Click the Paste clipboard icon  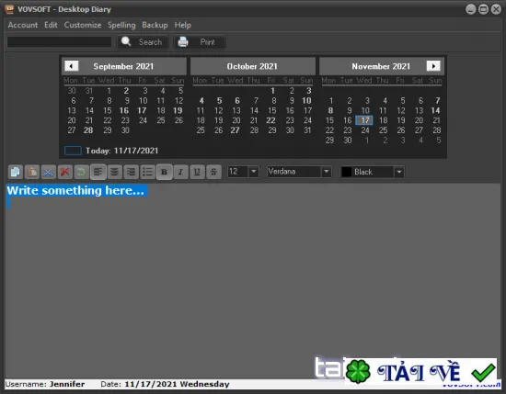[x=31, y=172]
